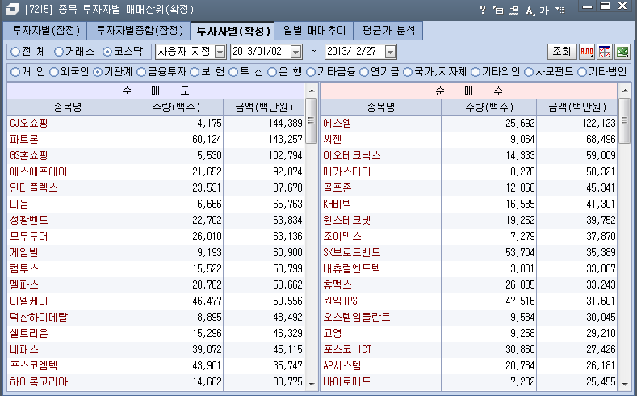Image resolution: width=637 pixels, height=396 pixels.
Task: Export the data with the Excel icon
Action: (622, 52)
